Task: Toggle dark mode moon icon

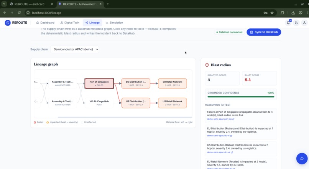Action: click(296, 23)
